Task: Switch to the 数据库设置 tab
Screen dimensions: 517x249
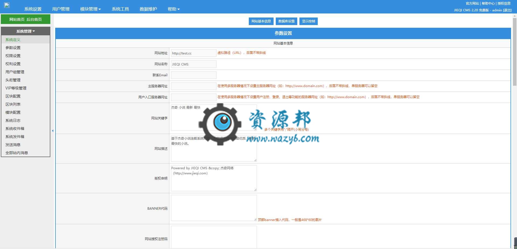Action: tap(287, 21)
